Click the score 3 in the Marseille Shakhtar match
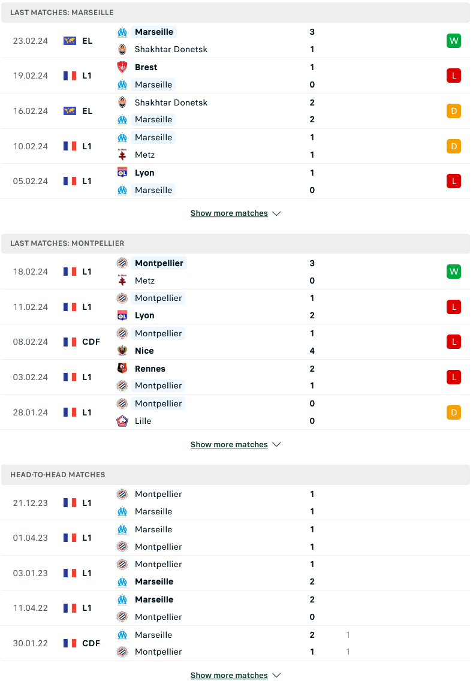This screenshot has height=684, width=473. point(312,32)
